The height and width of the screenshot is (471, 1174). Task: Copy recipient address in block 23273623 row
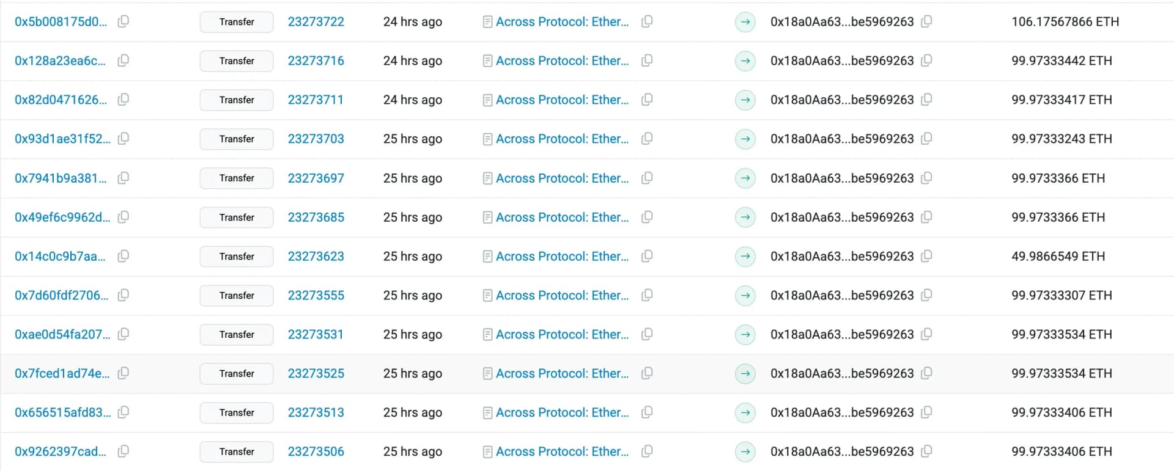(926, 256)
